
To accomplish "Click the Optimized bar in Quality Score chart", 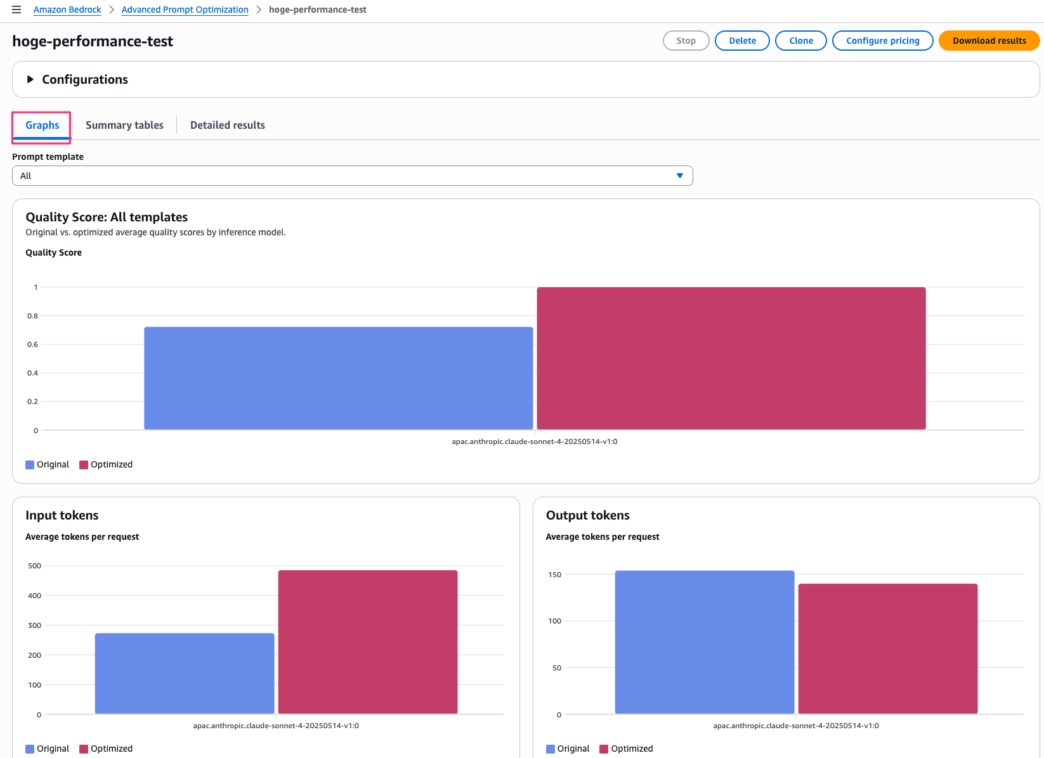I will pos(731,358).
